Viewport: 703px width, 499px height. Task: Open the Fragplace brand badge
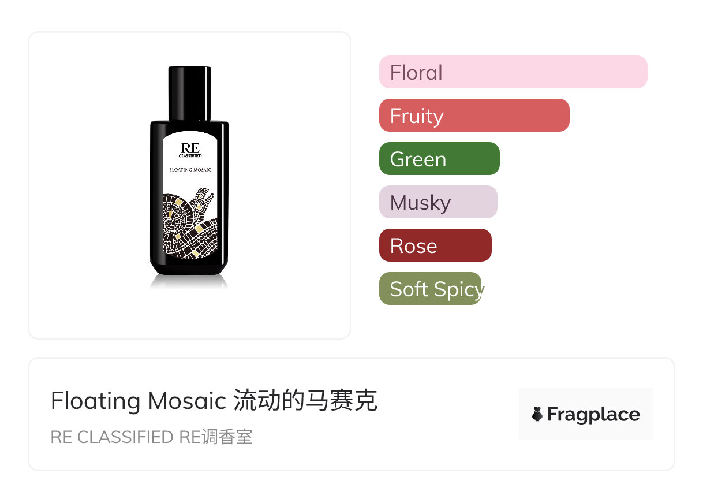(586, 414)
